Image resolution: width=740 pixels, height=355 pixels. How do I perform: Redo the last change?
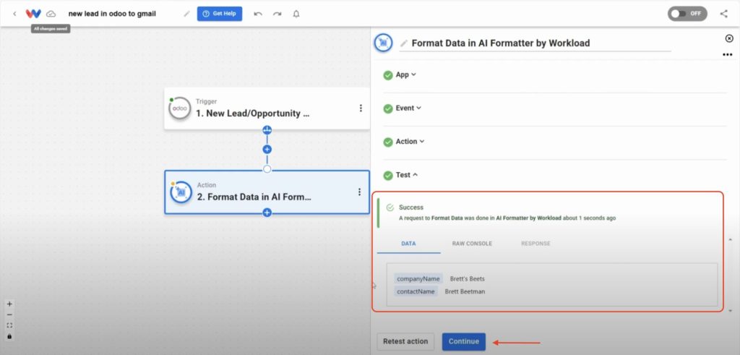click(277, 14)
